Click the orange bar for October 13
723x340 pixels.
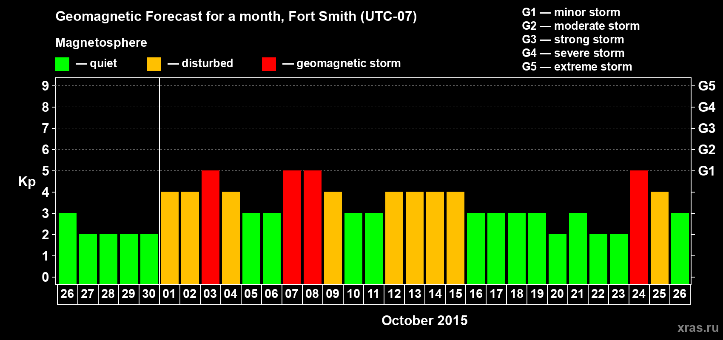coord(415,238)
